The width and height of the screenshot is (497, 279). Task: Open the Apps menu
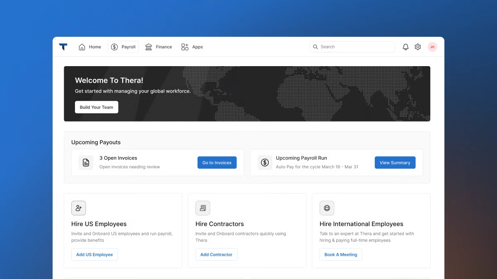(x=192, y=47)
